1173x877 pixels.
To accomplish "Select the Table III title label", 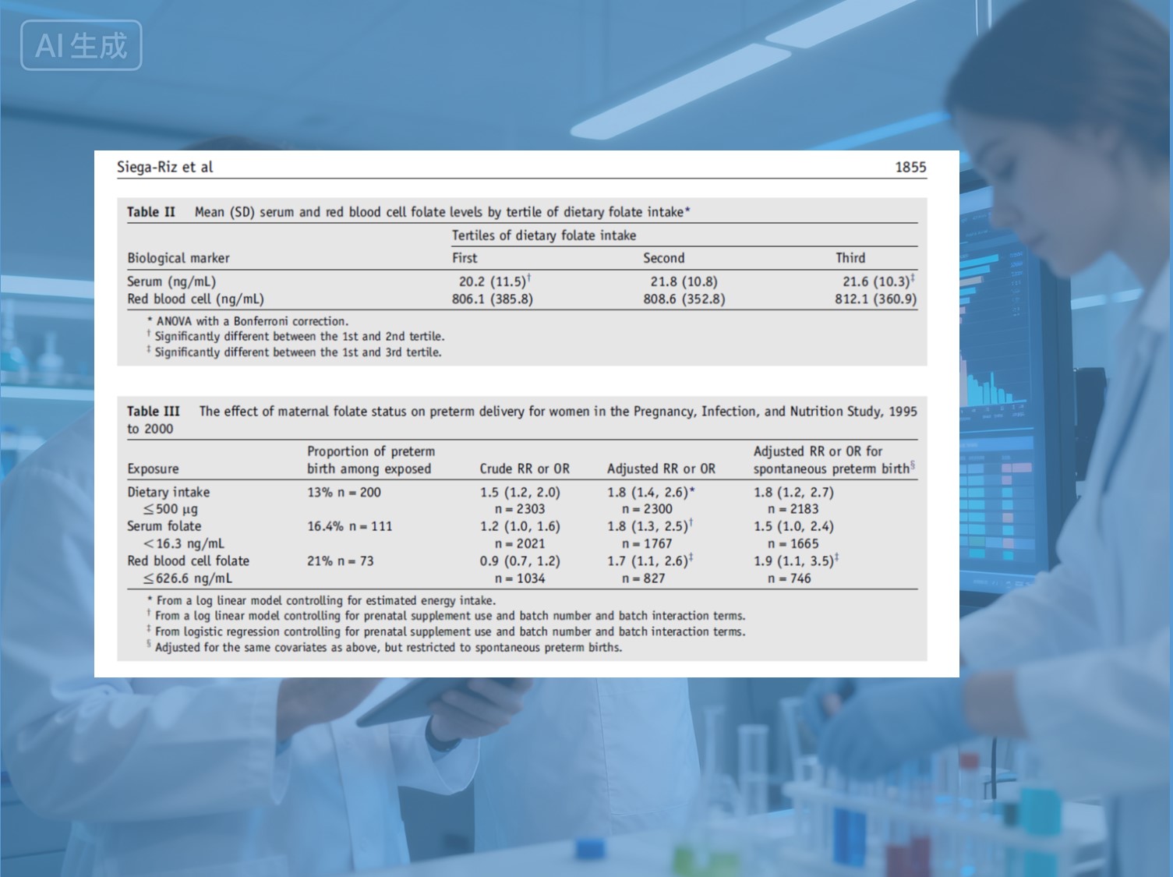I will click(x=154, y=412).
